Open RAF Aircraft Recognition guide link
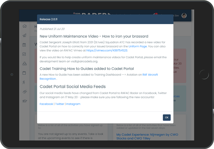The height and width of the screenshot is (149, 214). point(99,77)
